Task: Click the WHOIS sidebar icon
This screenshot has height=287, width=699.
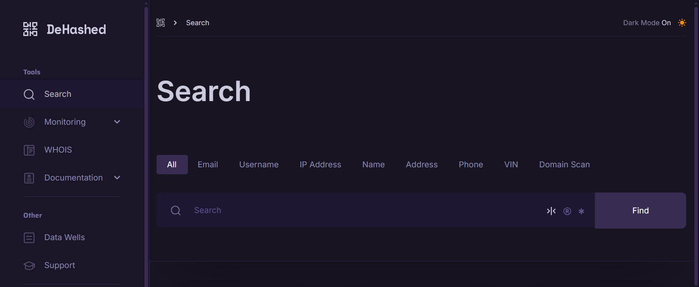Action: coord(29,150)
